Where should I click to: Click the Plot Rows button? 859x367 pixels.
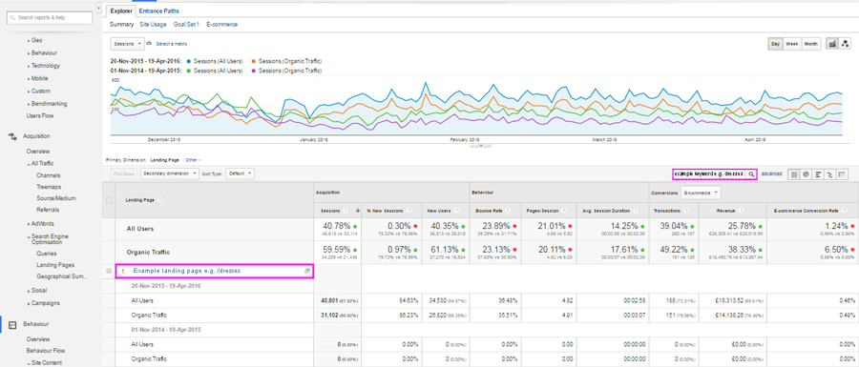pos(124,173)
